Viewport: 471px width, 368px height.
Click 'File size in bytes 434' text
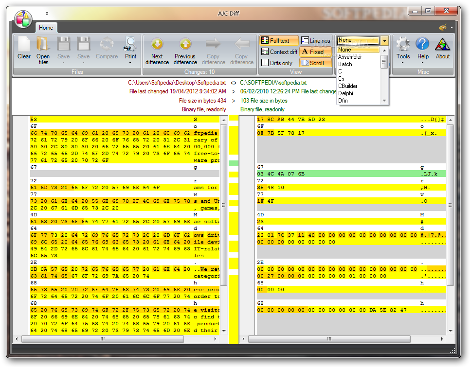(x=202, y=101)
